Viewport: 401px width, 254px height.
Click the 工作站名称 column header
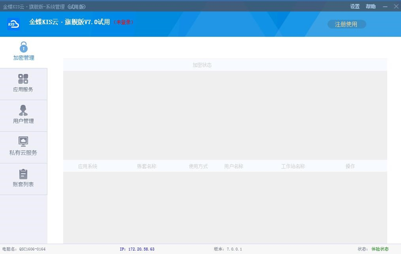coord(293,166)
